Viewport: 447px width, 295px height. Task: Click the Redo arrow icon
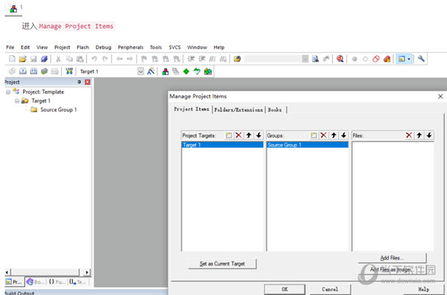coord(105,59)
